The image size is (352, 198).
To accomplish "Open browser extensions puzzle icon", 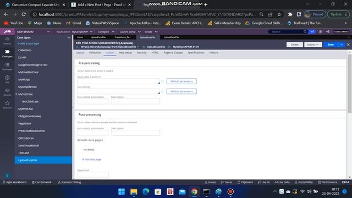I will coord(290,14).
